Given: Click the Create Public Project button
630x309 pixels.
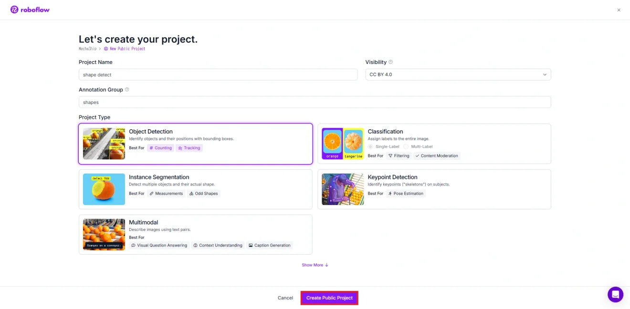Looking at the screenshot, I should pos(329,298).
